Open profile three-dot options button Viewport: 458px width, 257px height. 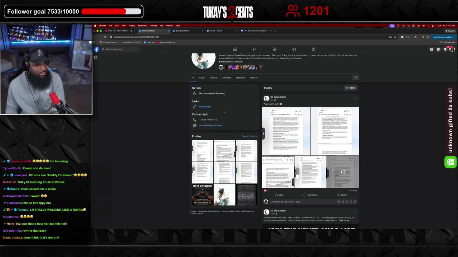355,77
